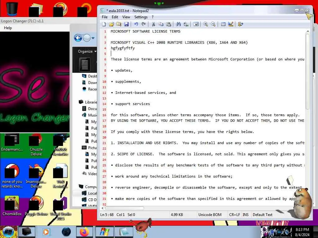Viewport: 318px width, 238px height.
Task: Create a new document in Notepad2
Action: pos(104,24)
